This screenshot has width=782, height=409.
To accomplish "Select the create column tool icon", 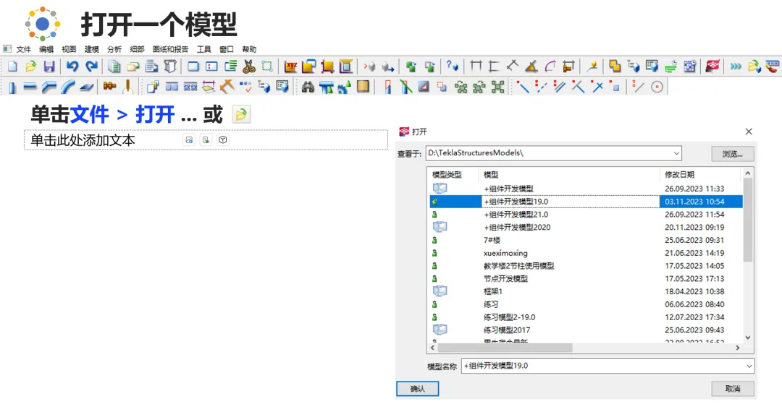I will 12,87.
